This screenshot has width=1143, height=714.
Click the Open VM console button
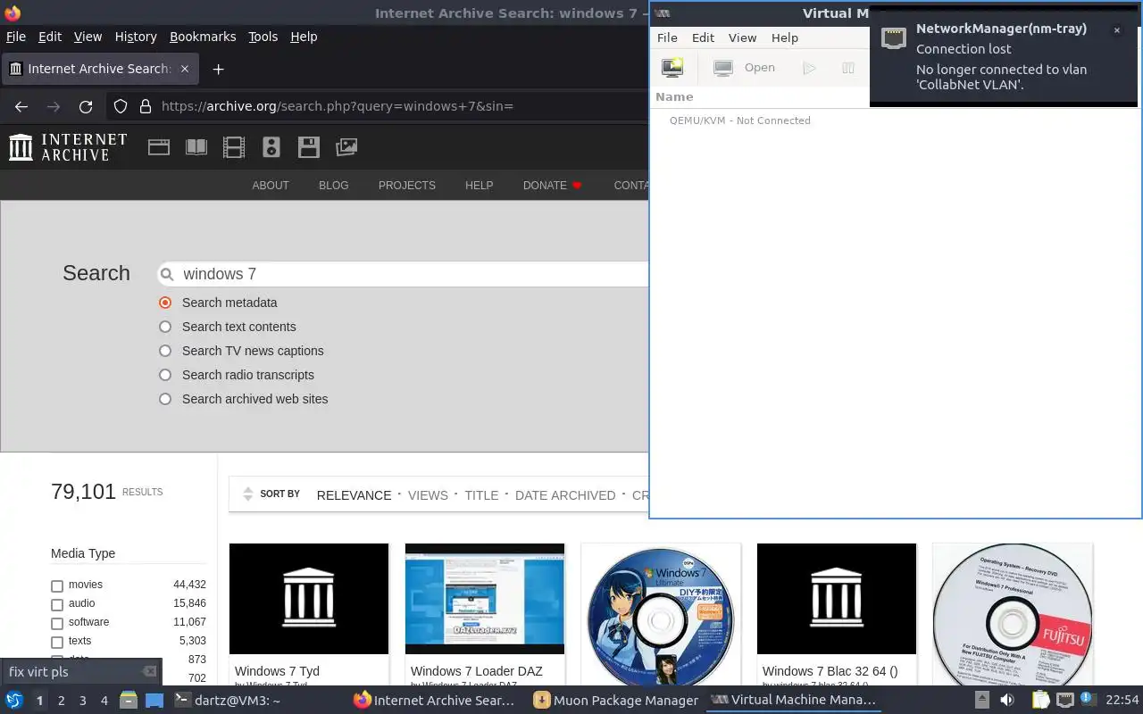(x=745, y=67)
